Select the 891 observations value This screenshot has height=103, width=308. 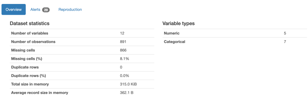point(123,42)
